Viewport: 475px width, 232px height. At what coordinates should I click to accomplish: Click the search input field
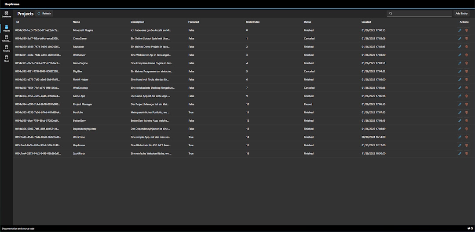click(x=421, y=14)
